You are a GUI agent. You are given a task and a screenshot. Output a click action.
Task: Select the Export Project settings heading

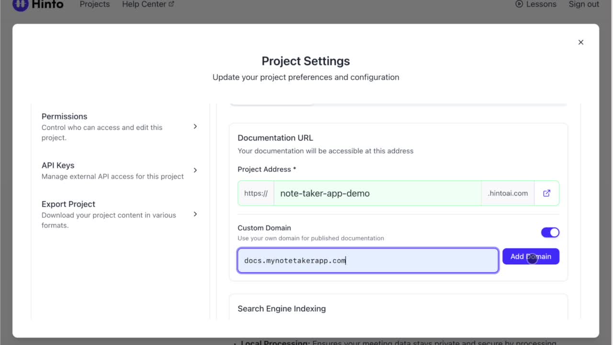[68, 204]
